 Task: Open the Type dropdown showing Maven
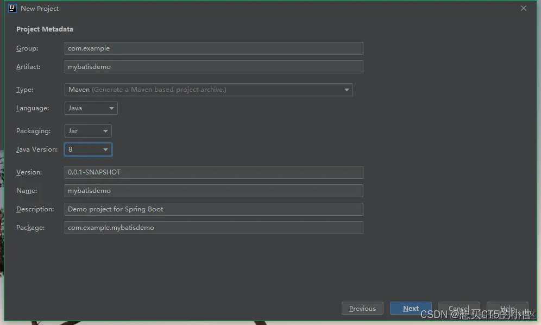[209, 90]
